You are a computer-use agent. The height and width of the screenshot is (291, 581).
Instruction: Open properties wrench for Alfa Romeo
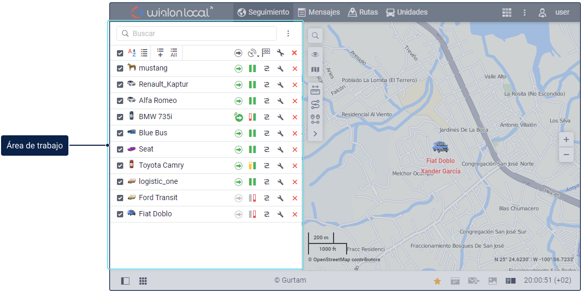coord(280,101)
